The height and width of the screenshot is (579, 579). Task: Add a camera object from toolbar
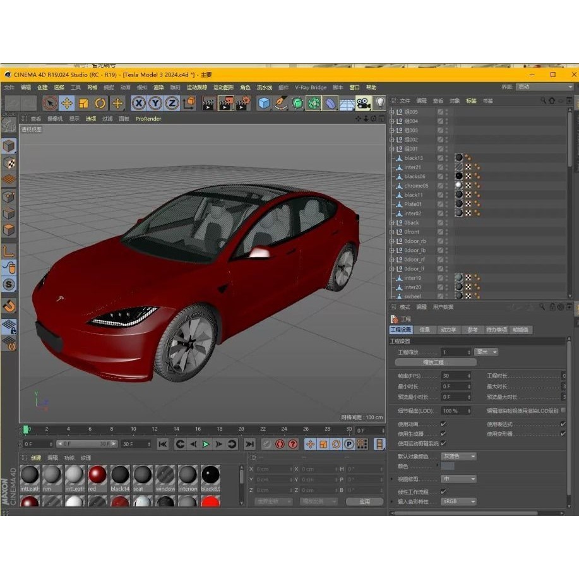tap(363, 104)
